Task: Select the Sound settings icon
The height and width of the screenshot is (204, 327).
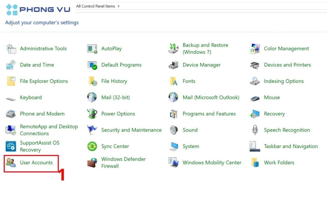Action: tap(190, 130)
